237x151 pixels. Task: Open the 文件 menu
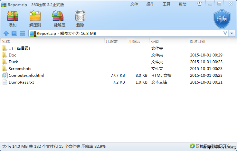[134, 4]
